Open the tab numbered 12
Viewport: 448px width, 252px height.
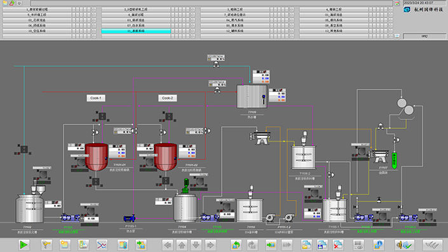(235, 31)
